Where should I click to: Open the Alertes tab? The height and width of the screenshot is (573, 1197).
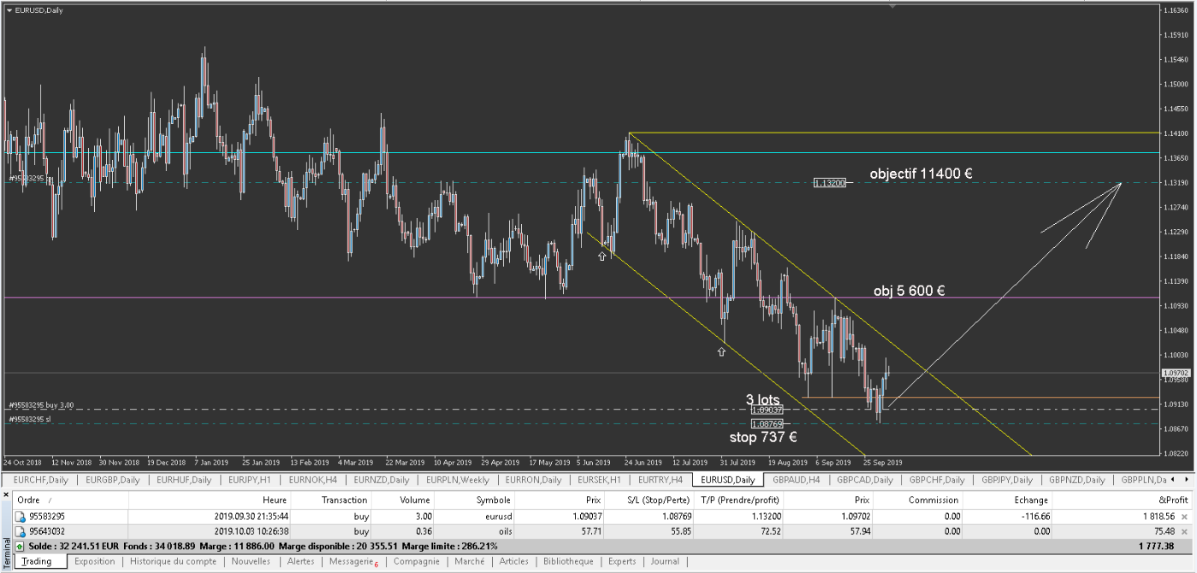coord(300,561)
